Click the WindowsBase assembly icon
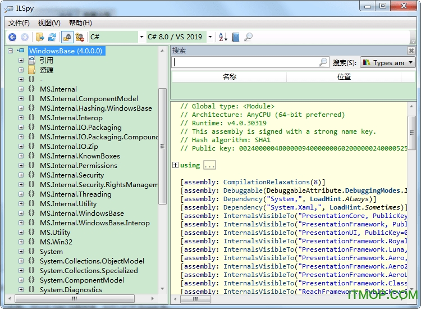This screenshot has height=309, width=421. [21, 51]
